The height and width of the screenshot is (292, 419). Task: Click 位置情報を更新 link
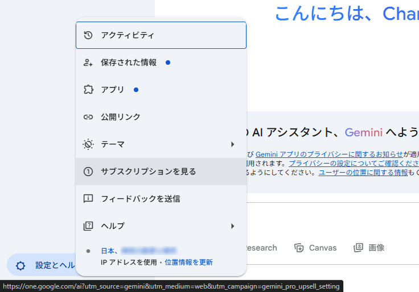click(x=188, y=262)
